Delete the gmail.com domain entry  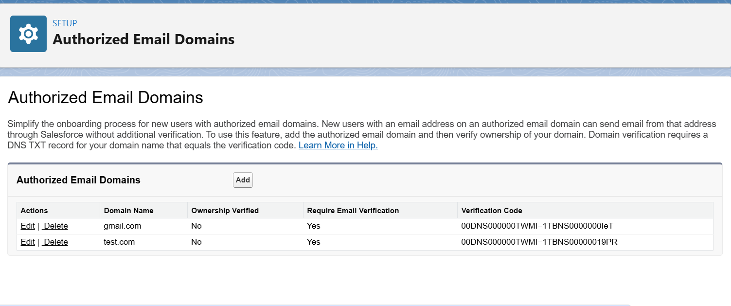pyautogui.click(x=55, y=226)
